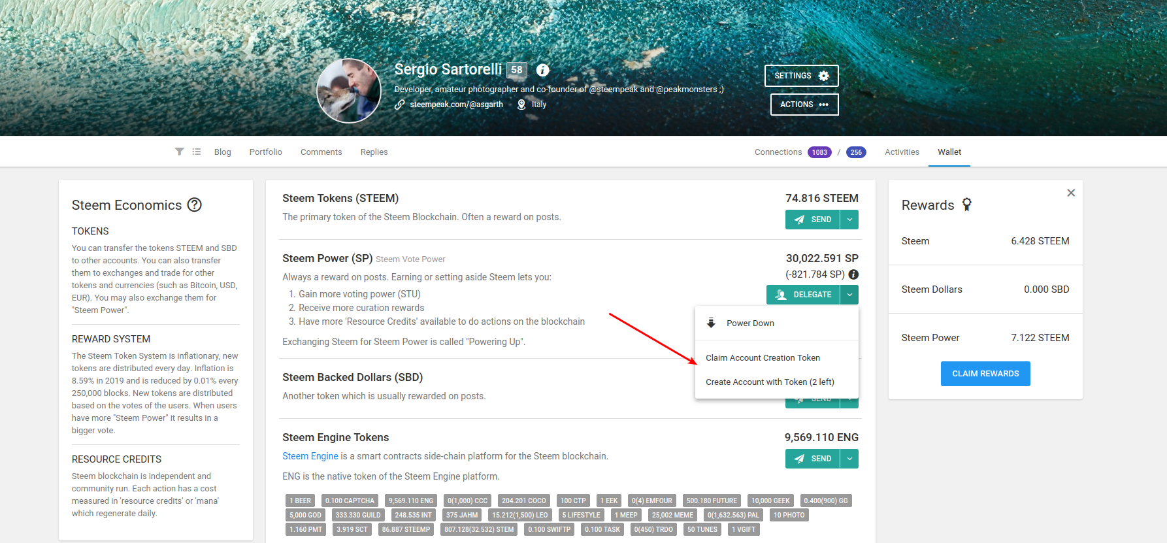Select Create Account with Token option
This screenshot has height=543, width=1167.
[x=770, y=382]
